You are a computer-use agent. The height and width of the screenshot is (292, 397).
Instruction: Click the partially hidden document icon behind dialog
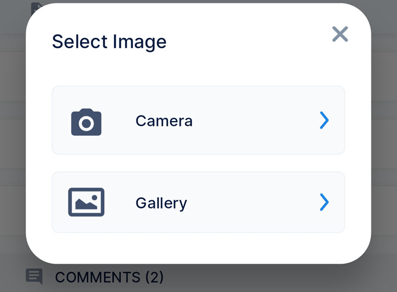pos(36,7)
